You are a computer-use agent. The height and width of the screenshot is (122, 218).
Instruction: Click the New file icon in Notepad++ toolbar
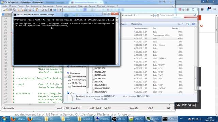point(4,10)
